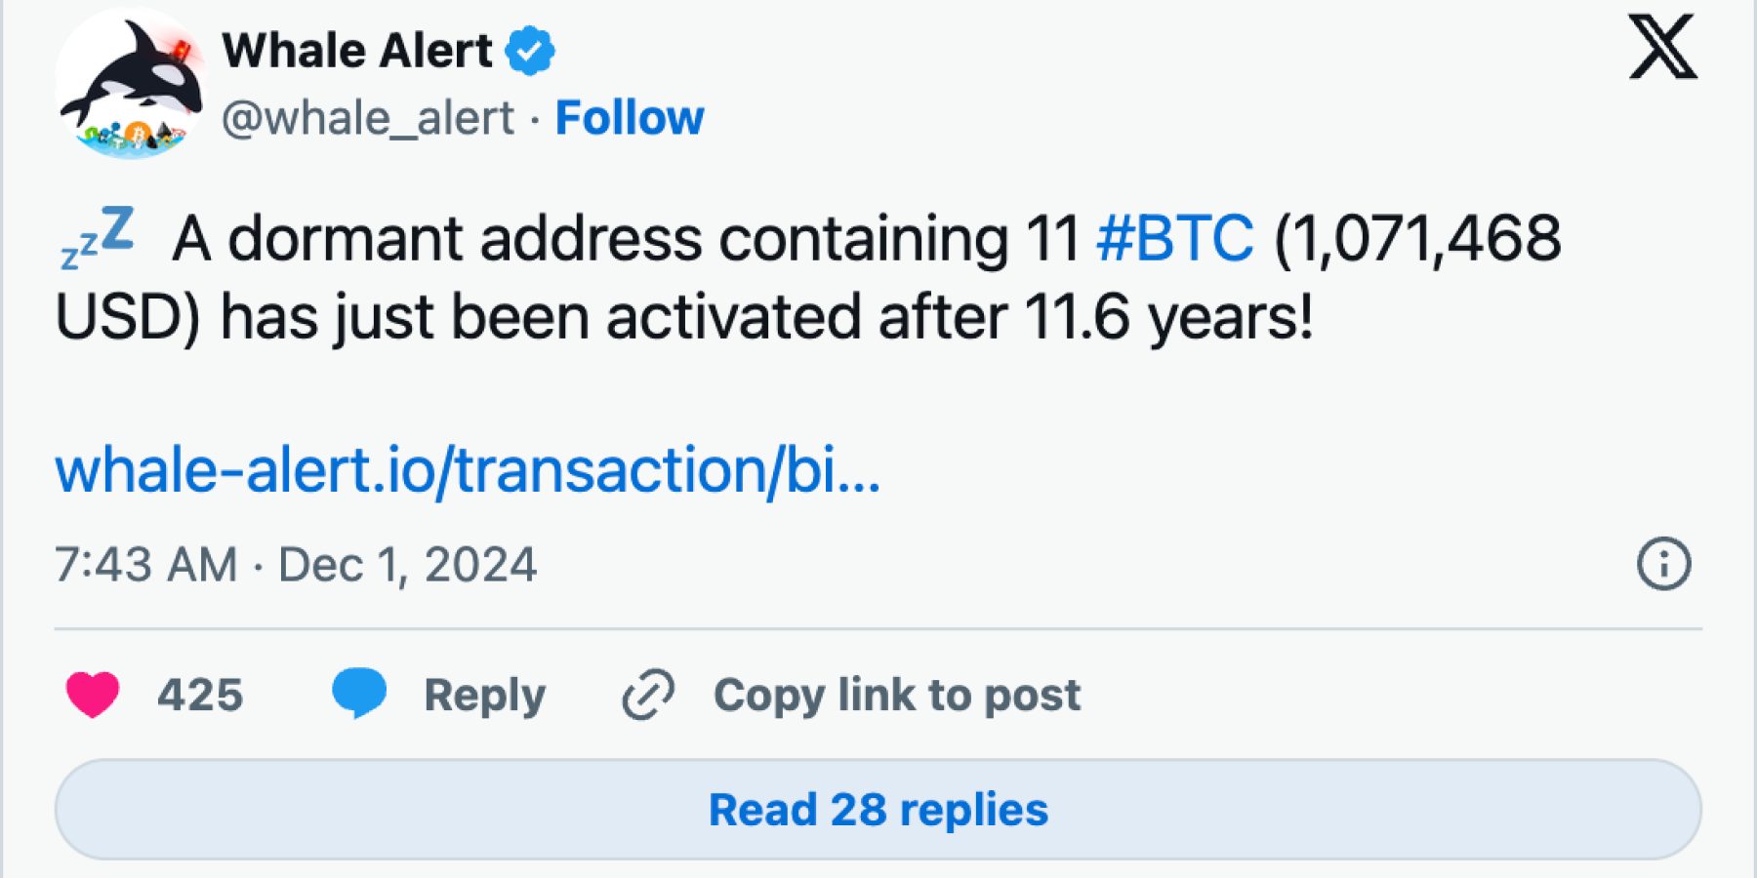Select Copy link to post
This screenshot has width=1757, height=878.
tap(897, 696)
